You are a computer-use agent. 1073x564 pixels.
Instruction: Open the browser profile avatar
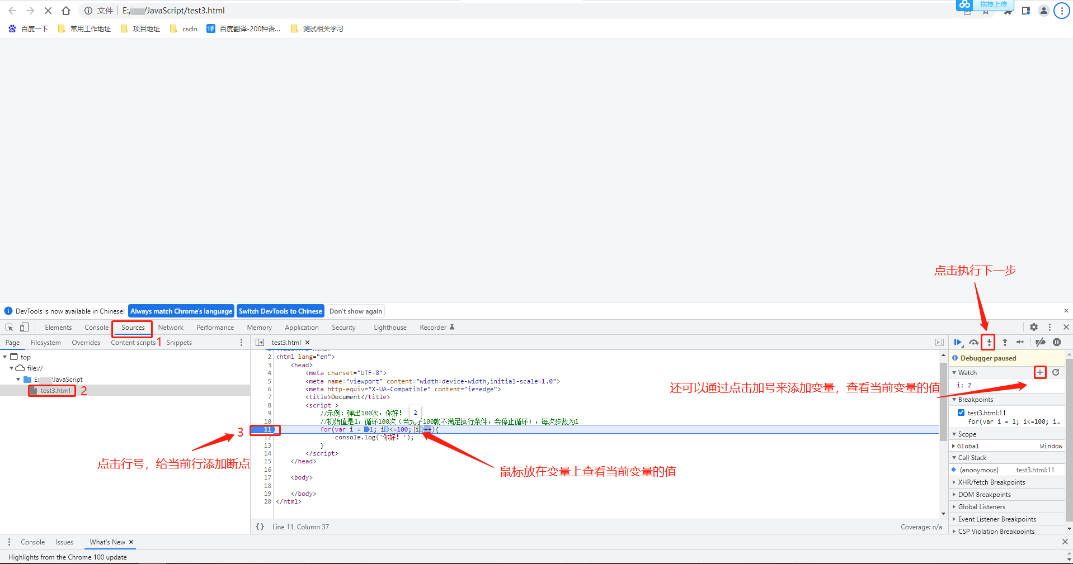coord(1044,11)
